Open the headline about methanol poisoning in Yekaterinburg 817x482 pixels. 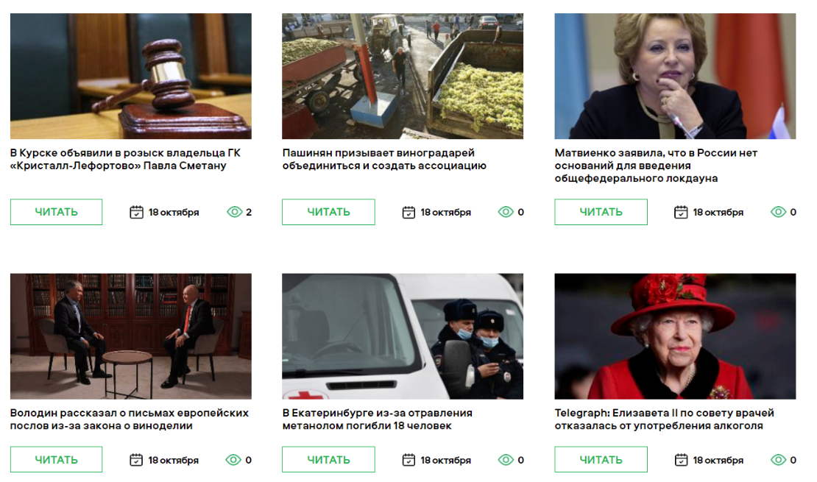(378, 419)
